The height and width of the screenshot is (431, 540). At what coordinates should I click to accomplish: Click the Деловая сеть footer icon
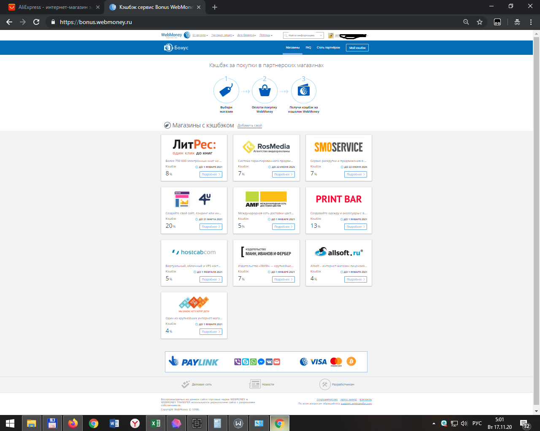tap(186, 384)
